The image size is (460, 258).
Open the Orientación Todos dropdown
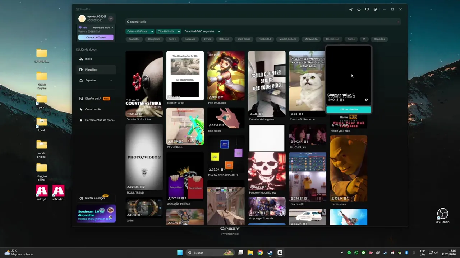[x=140, y=31]
